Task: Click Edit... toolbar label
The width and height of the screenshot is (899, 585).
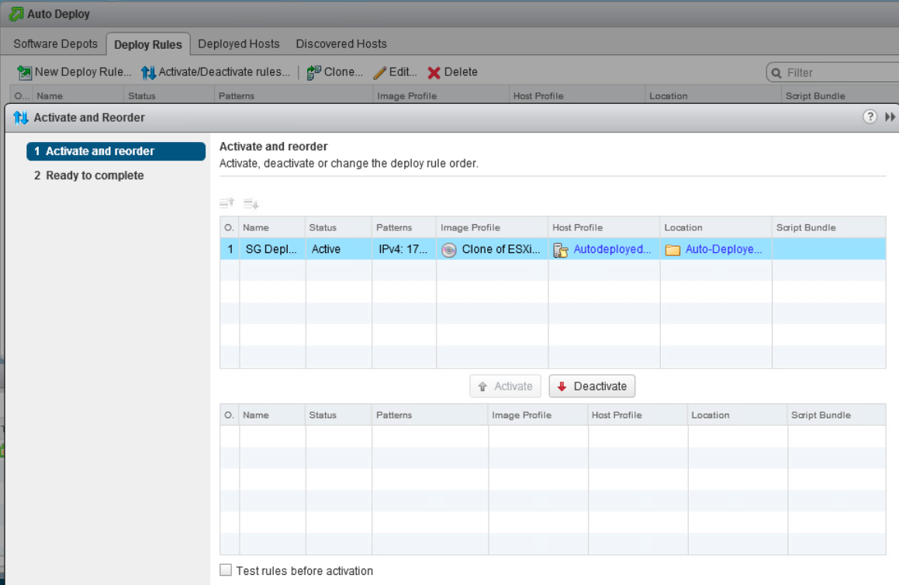Action: [x=403, y=72]
